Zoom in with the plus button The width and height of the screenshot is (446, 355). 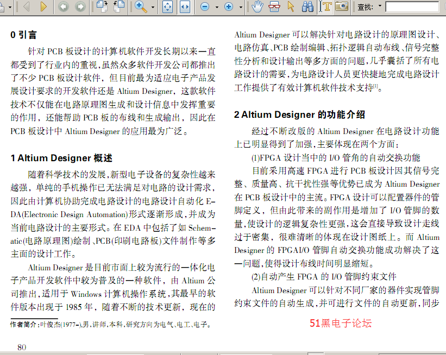pos(229,7)
